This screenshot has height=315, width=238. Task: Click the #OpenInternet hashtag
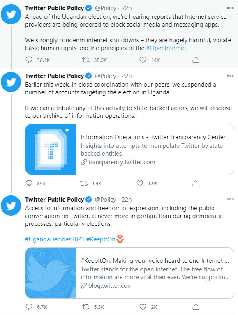166,48
